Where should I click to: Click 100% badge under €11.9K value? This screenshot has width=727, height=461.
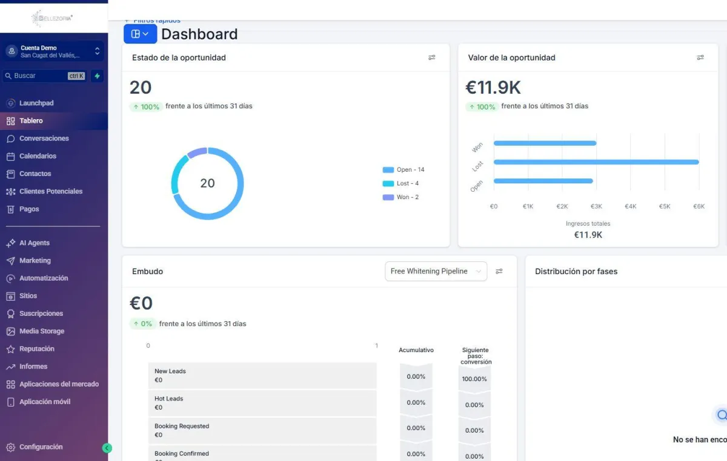point(482,106)
